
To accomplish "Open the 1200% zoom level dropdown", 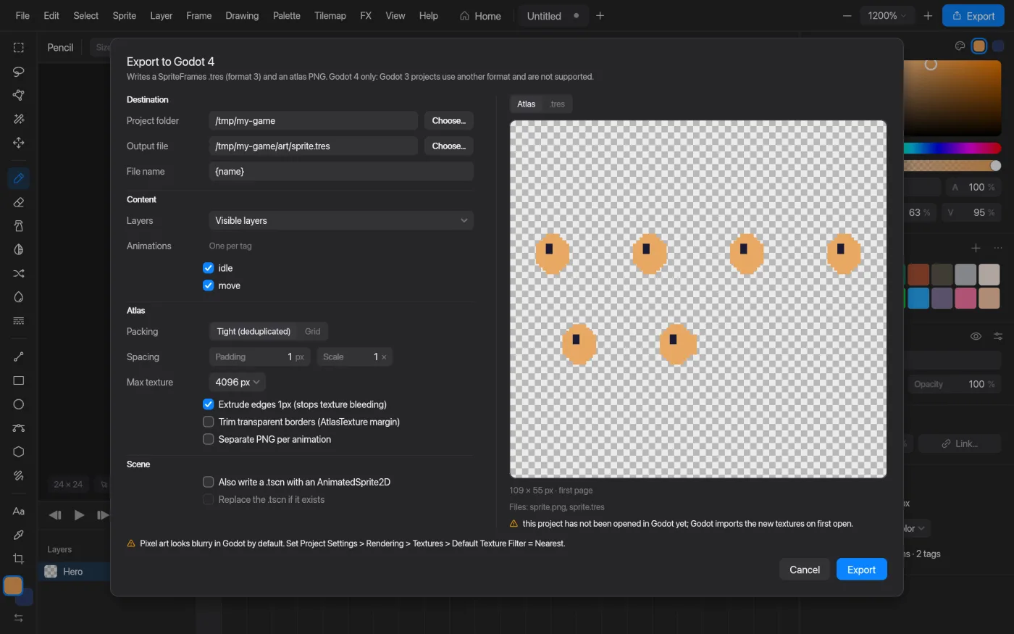I will 887,16.
